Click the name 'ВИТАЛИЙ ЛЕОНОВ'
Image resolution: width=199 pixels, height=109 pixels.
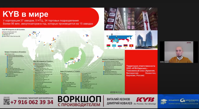pyautogui.click(x=118, y=99)
